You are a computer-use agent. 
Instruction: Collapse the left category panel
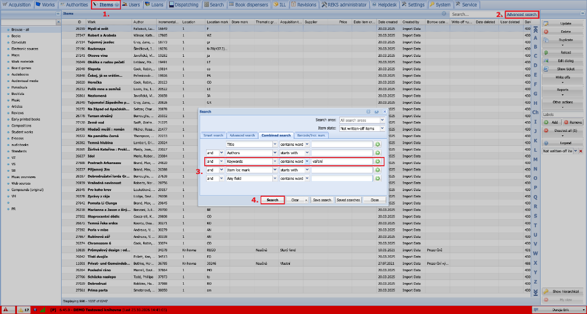click(x=58, y=13)
